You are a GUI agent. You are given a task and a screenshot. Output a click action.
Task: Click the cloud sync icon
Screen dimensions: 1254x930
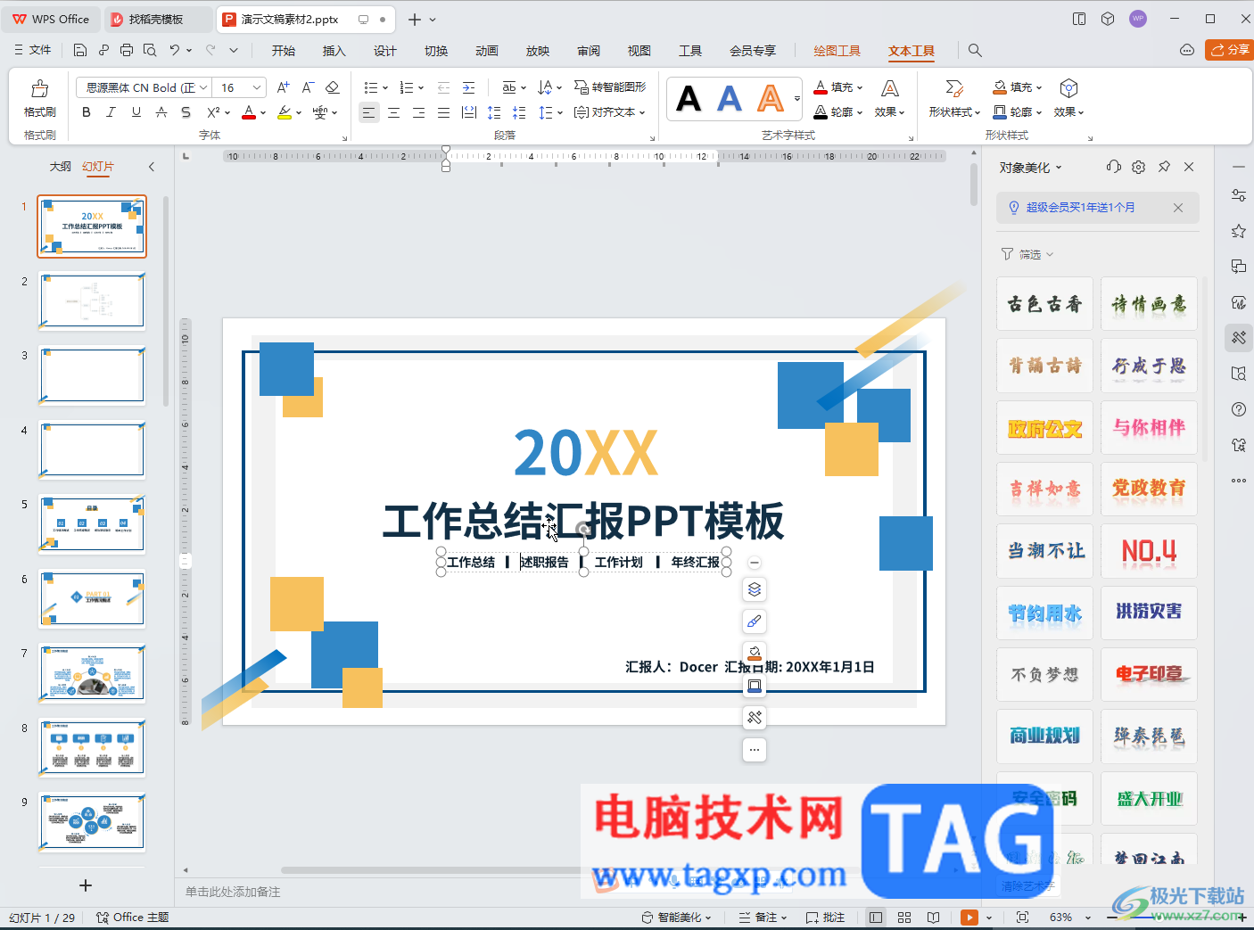point(1186,50)
